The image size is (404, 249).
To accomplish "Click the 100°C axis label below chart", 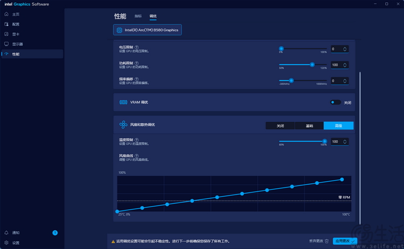I will (346, 215).
